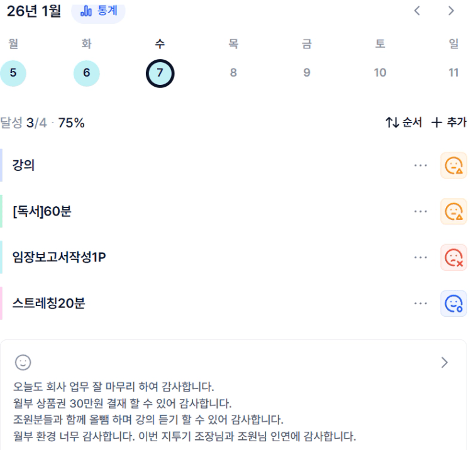Open more options for 스트레칭20분
This screenshot has height=450, width=471.
(421, 304)
